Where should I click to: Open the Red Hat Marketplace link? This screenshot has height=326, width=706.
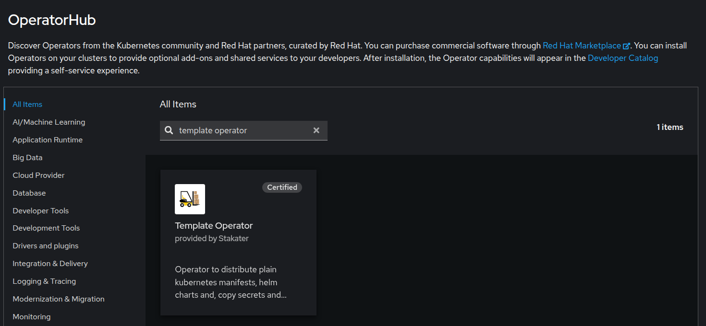pos(582,46)
